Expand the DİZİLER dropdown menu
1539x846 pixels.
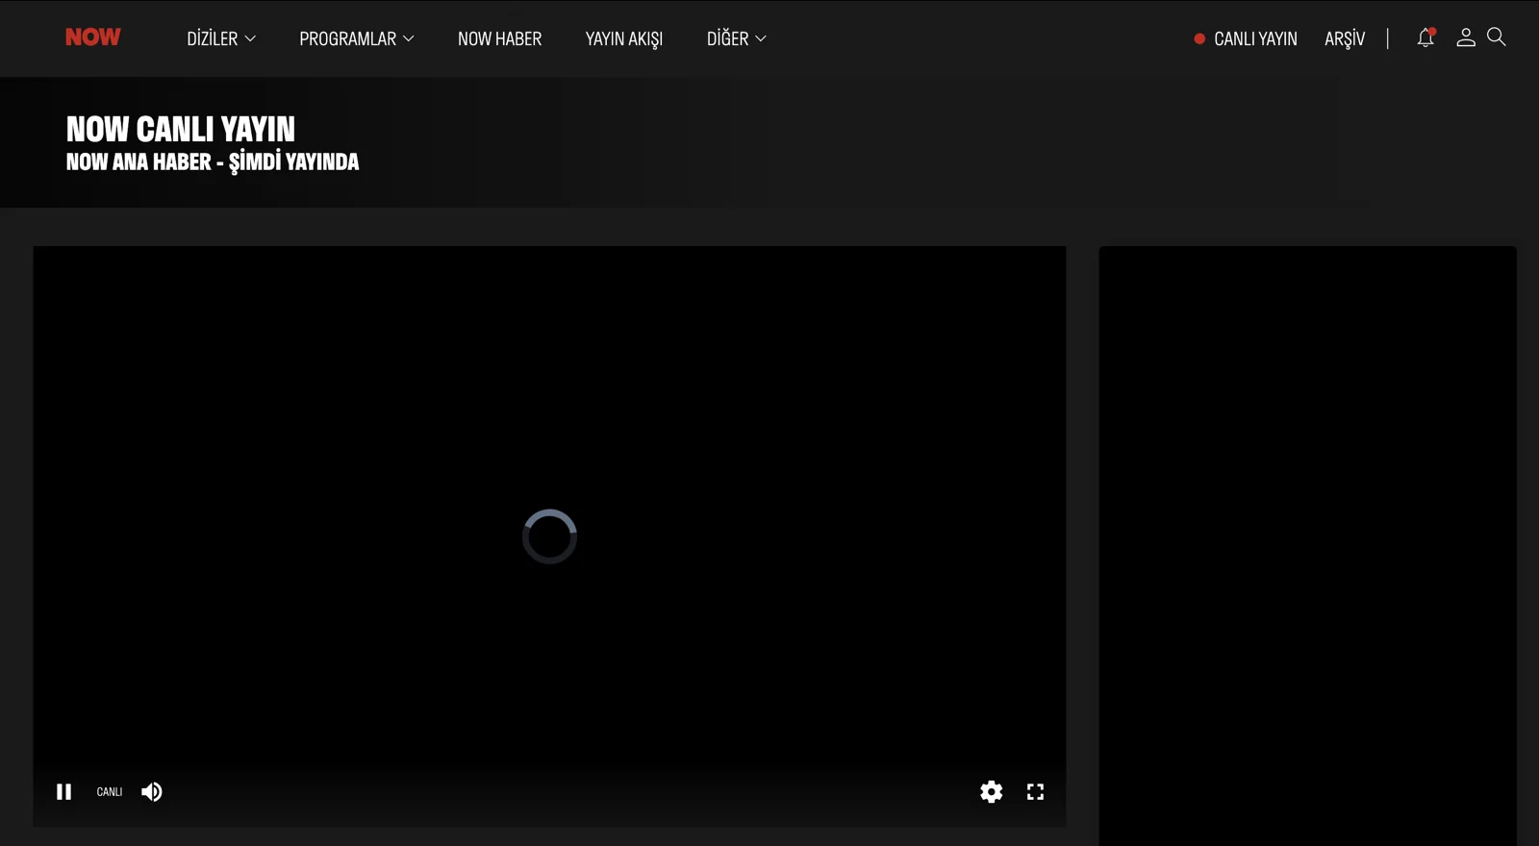(x=221, y=38)
